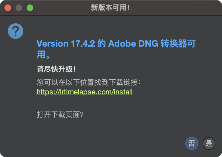Click the 转换器可 text in blue heading

pos(178,44)
